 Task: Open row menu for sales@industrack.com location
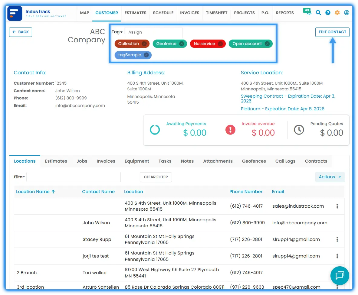337,206
